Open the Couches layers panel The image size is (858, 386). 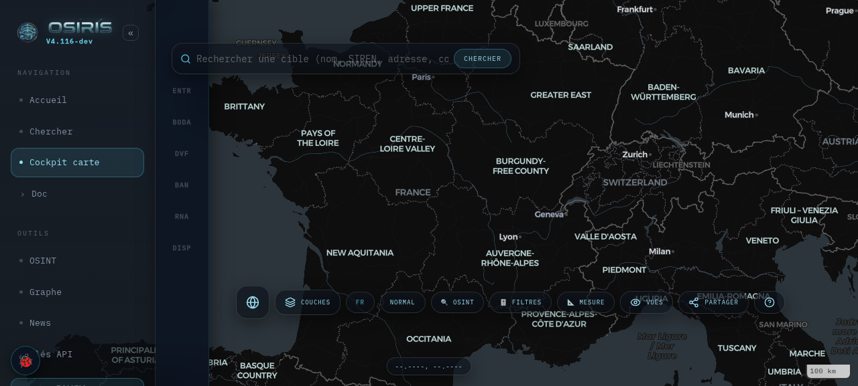[308, 302]
